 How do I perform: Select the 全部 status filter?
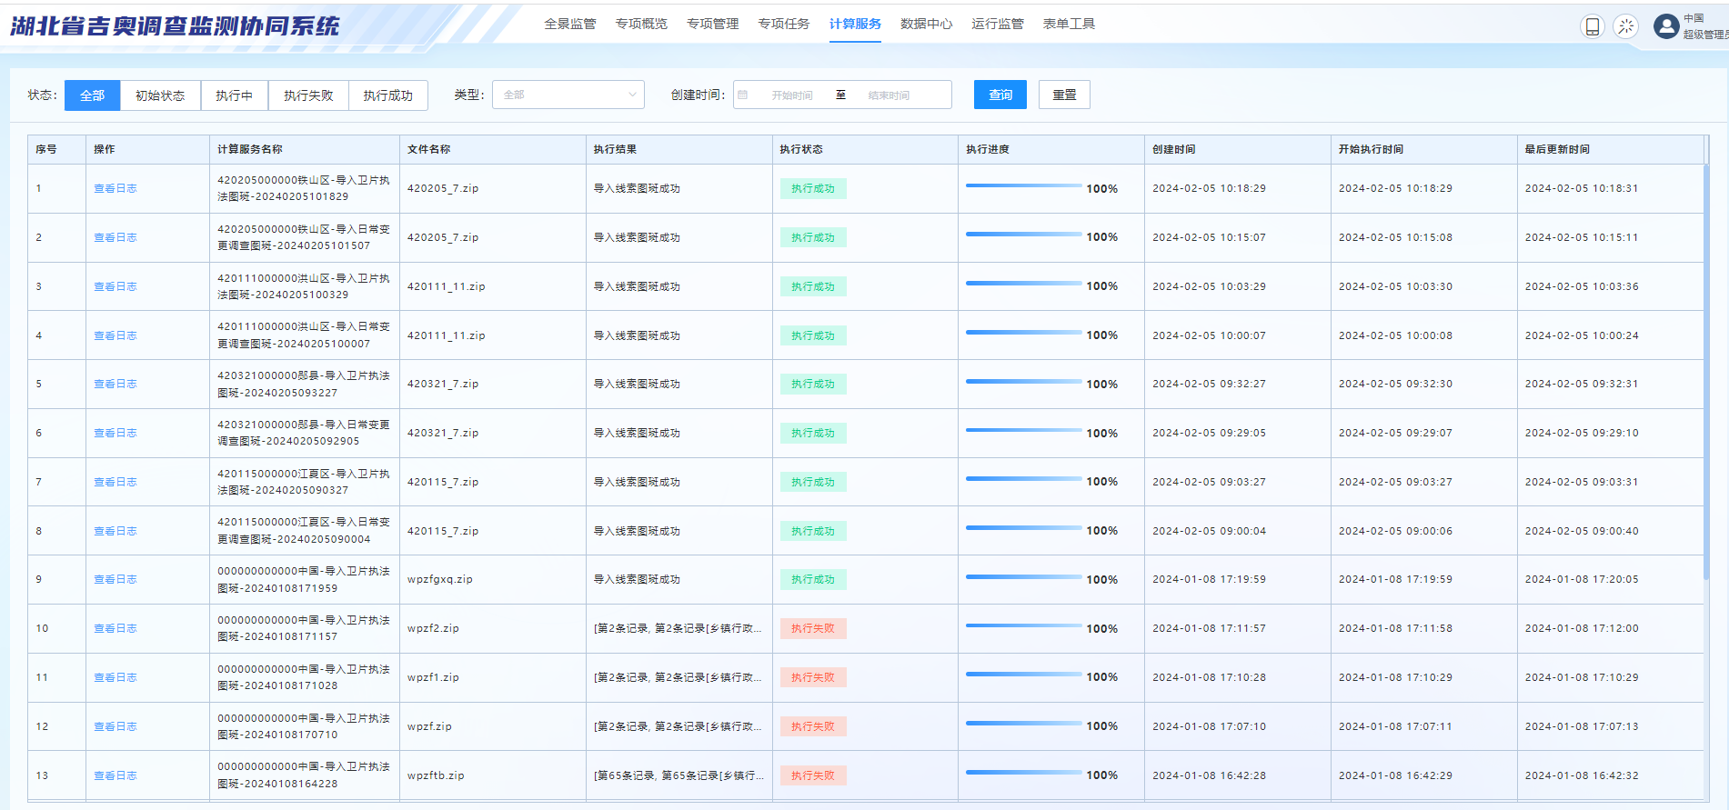coord(92,95)
